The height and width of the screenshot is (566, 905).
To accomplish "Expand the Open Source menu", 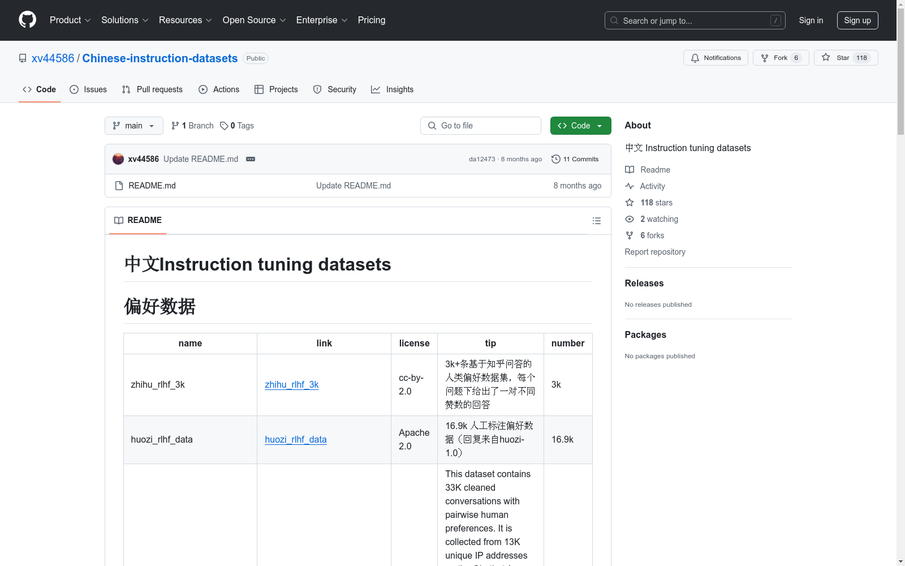I will tap(254, 20).
